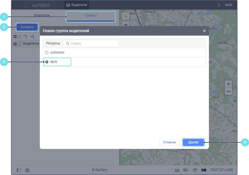Open the messages envelope icon
This screenshot has width=249, height=175.
click(186, 170)
